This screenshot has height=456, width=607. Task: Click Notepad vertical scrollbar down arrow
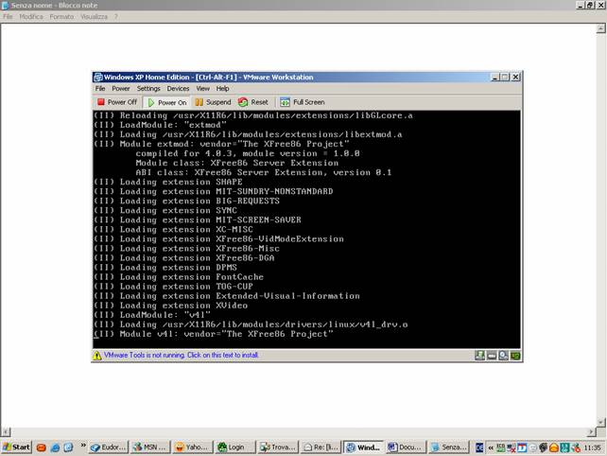click(x=600, y=422)
